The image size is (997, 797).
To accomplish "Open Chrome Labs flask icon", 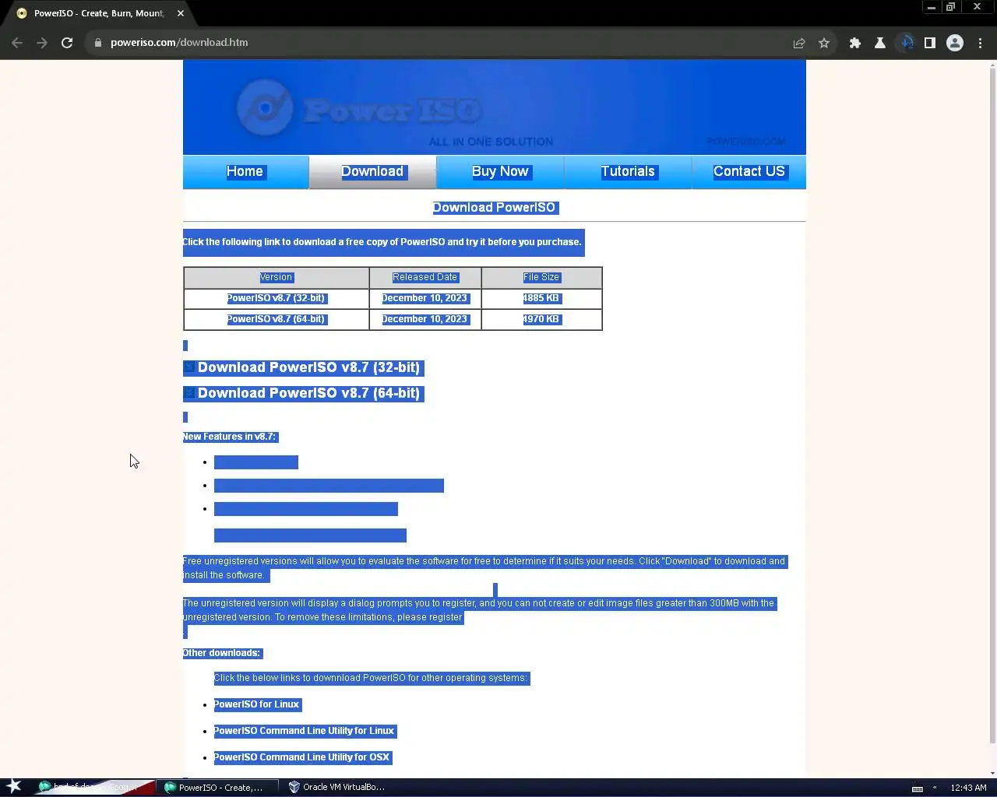I will [x=880, y=43].
